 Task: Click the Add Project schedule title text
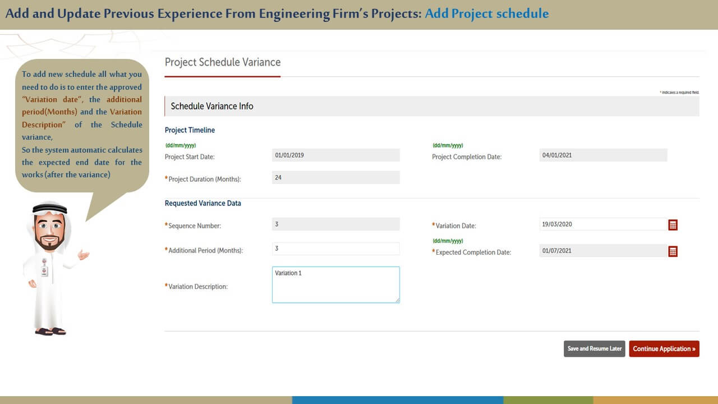[486, 13]
